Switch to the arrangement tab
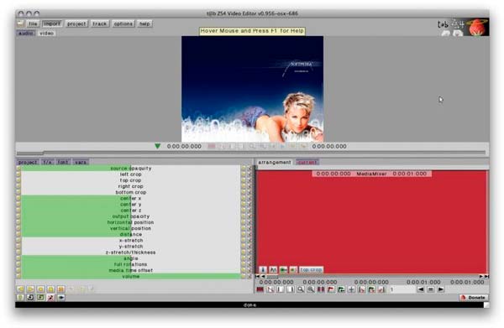This screenshot has width=504, height=328. (x=275, y=163)
